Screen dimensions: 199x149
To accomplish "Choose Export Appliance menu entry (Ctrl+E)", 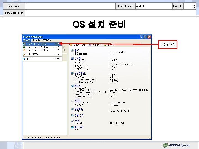I will 42,50.
